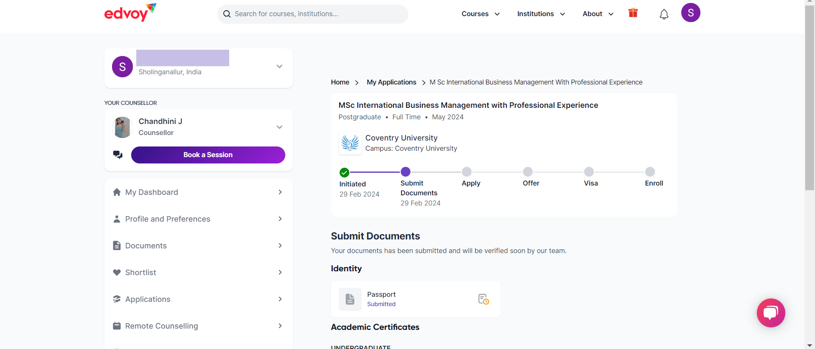815x349 pixels.
Task: Expand the Institutions dropdown menu
Action: pyautogui.click(x=541, y=14)
